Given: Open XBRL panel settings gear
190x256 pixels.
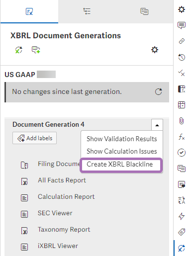Looking at the screenshot, I should [155, 50].
